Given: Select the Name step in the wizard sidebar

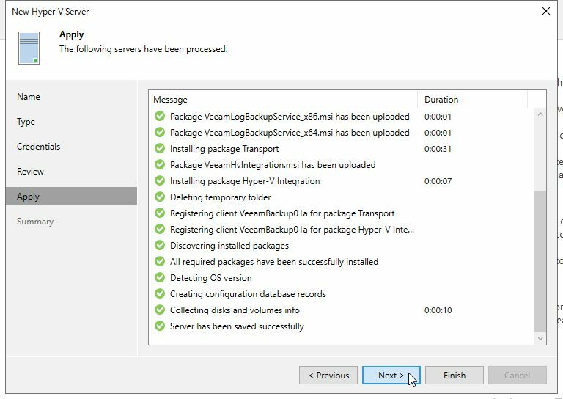Looking at the screenshot, I should point(29,97).
